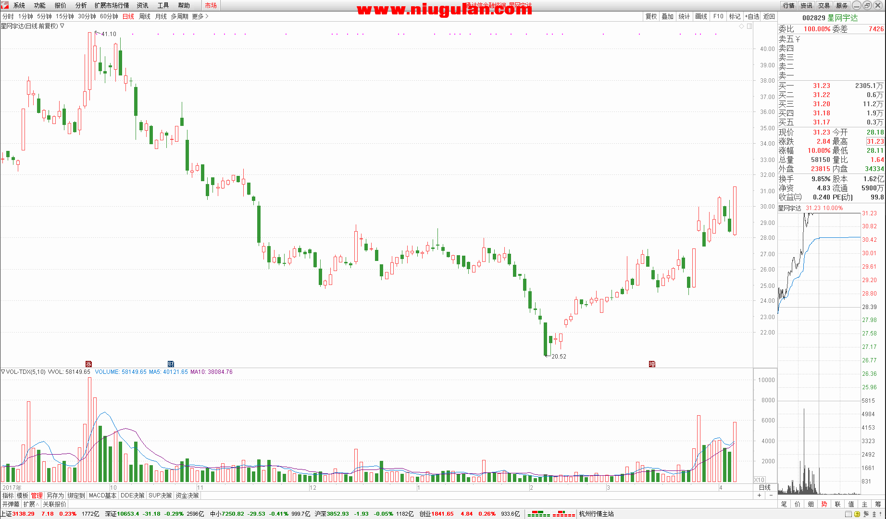Click the 模板 template button

(x=23, y=495)
